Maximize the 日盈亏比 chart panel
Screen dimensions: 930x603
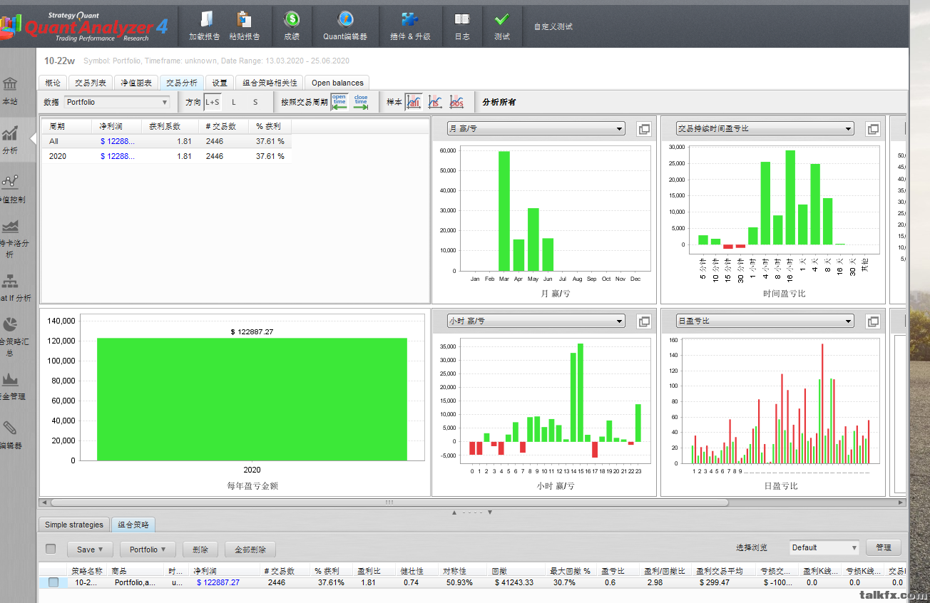[873, 321]
